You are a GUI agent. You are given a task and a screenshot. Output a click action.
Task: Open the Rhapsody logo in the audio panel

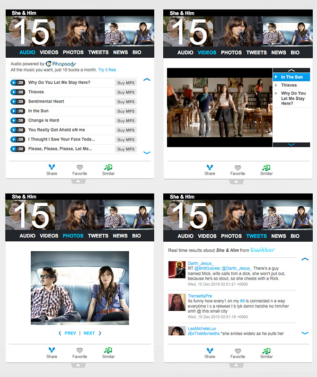tap(61, 64)
